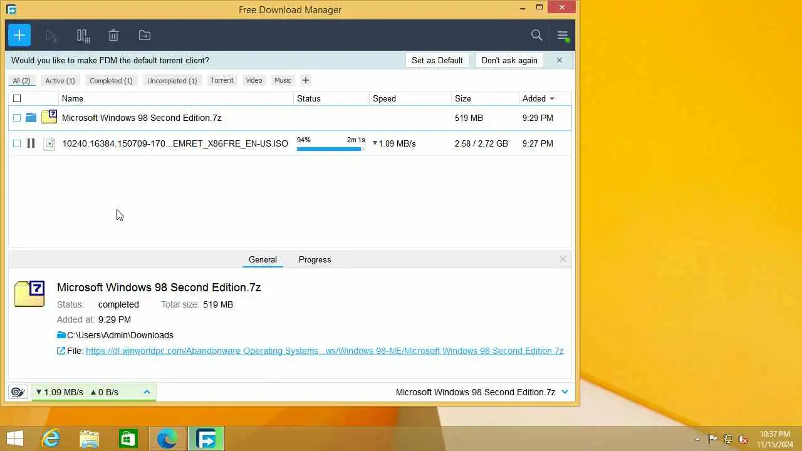Show hidden tray icons arrow
Image resolution: width=802 pixels, height=451 pixels.
point(697,439)
